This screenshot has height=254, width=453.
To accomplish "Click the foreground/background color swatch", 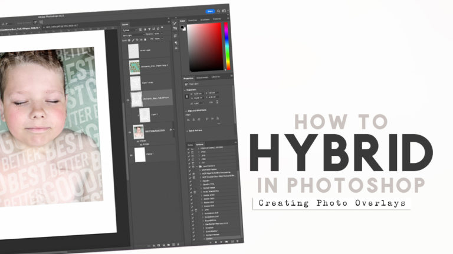I will point(183,28).
